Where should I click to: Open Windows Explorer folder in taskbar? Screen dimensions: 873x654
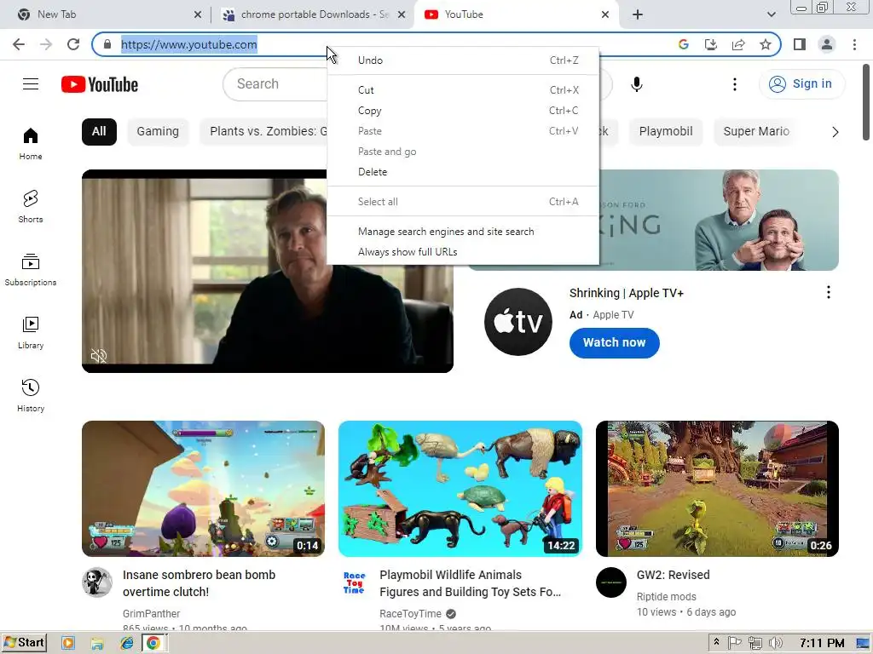pos(97,643)
